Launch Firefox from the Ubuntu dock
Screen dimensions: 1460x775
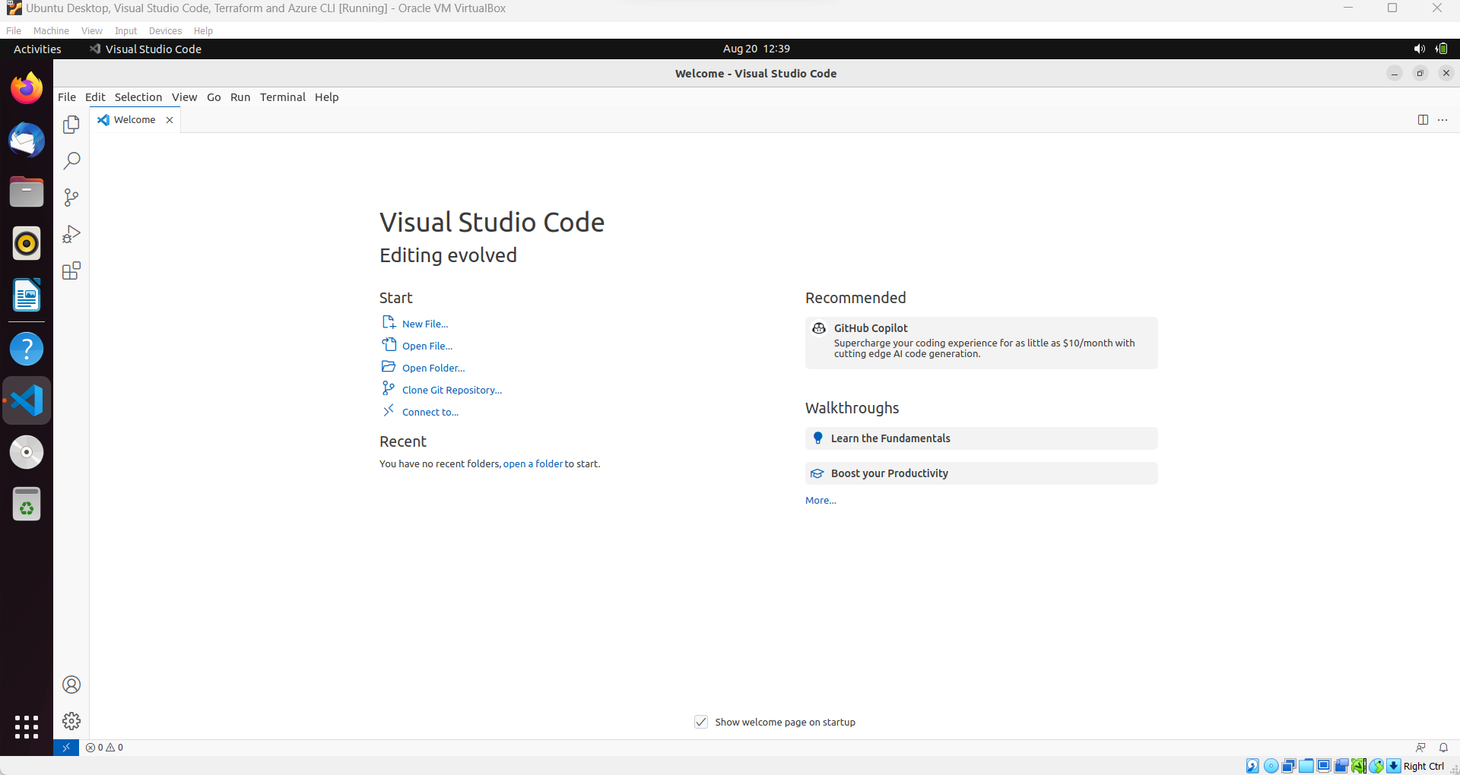26,87
